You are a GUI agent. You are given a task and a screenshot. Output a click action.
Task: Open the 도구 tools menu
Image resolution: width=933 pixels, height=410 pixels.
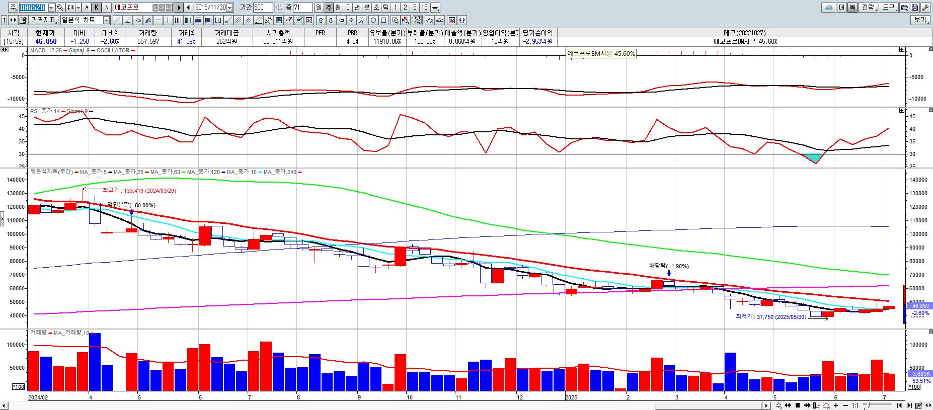pos(889,8)
